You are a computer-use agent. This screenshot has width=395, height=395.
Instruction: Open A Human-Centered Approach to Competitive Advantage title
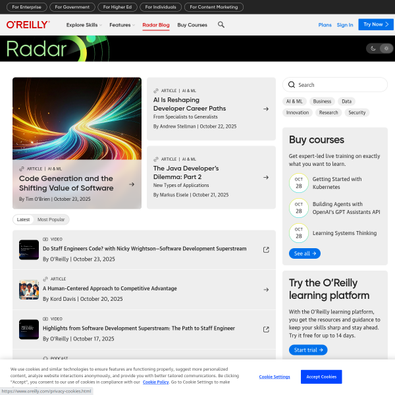[x=109, y=288]
